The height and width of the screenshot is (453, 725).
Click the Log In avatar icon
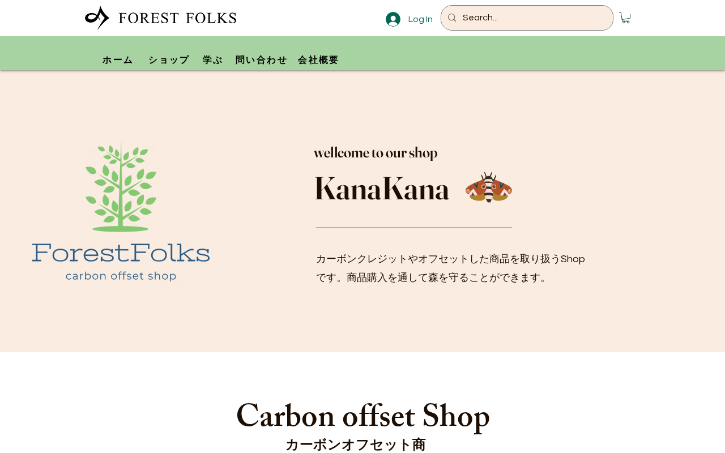(393, 19)
